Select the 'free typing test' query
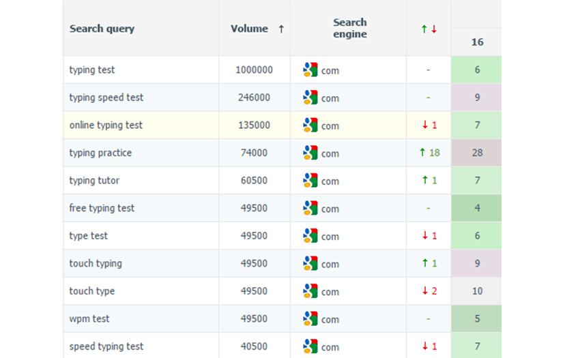This screenshot has width=563, height=358. point(102,208)
